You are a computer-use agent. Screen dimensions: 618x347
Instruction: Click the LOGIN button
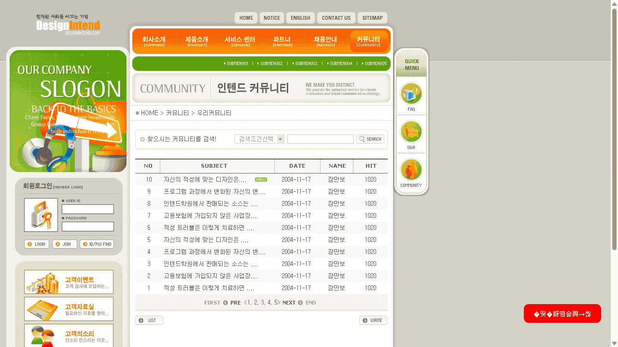click(37, 244)
